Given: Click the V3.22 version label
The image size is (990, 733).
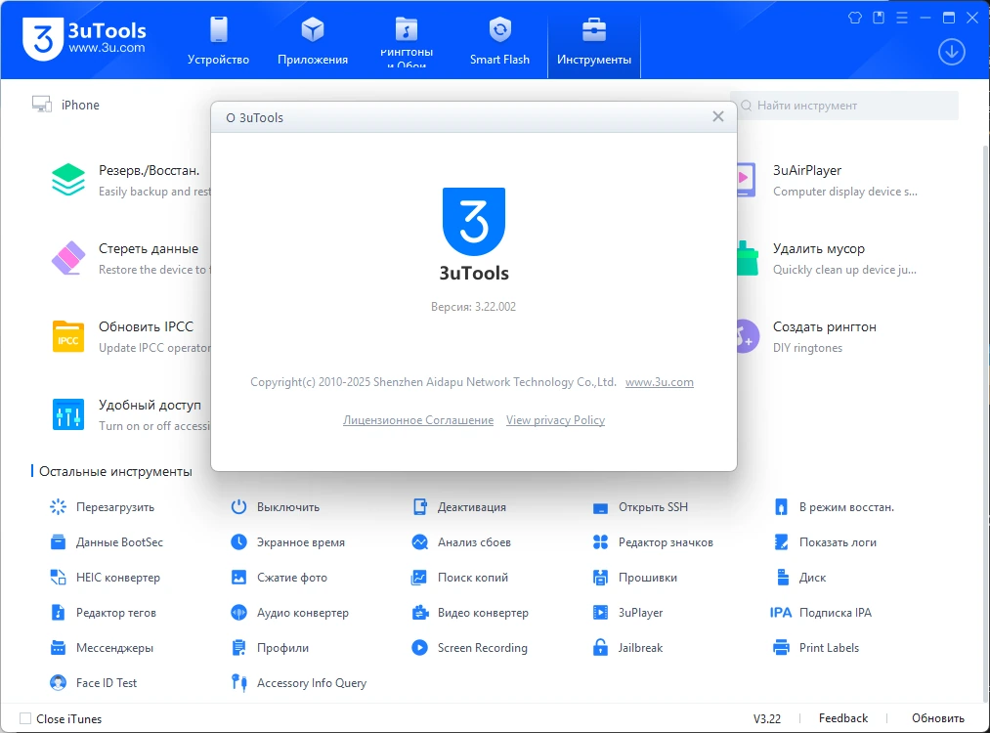Looking at the screenshot, I should coord(767,718).
